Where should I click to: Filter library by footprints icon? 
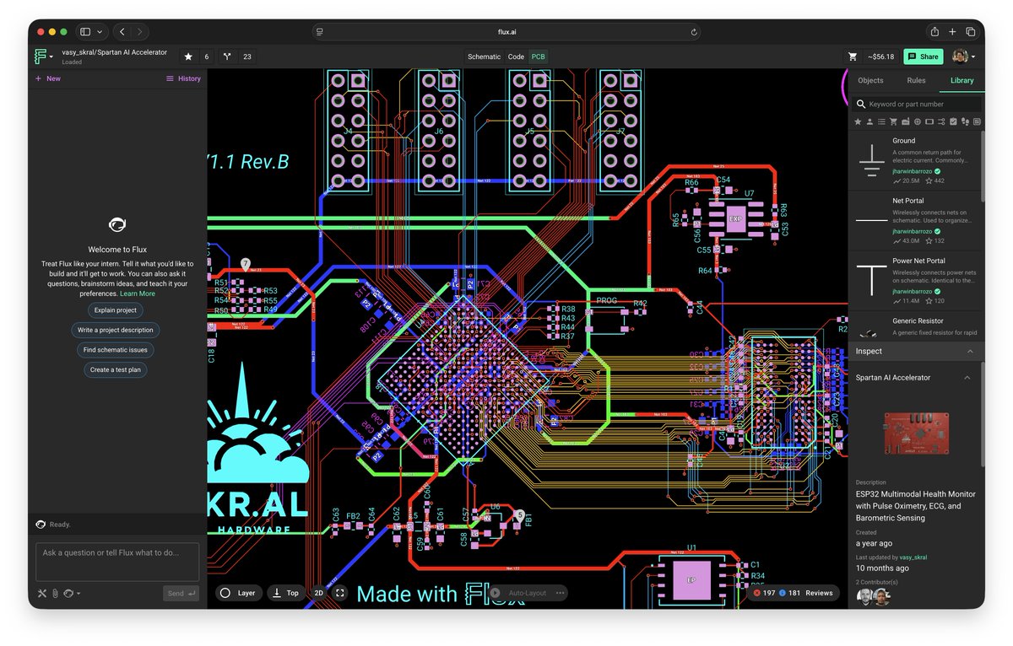tap(965, 122)
